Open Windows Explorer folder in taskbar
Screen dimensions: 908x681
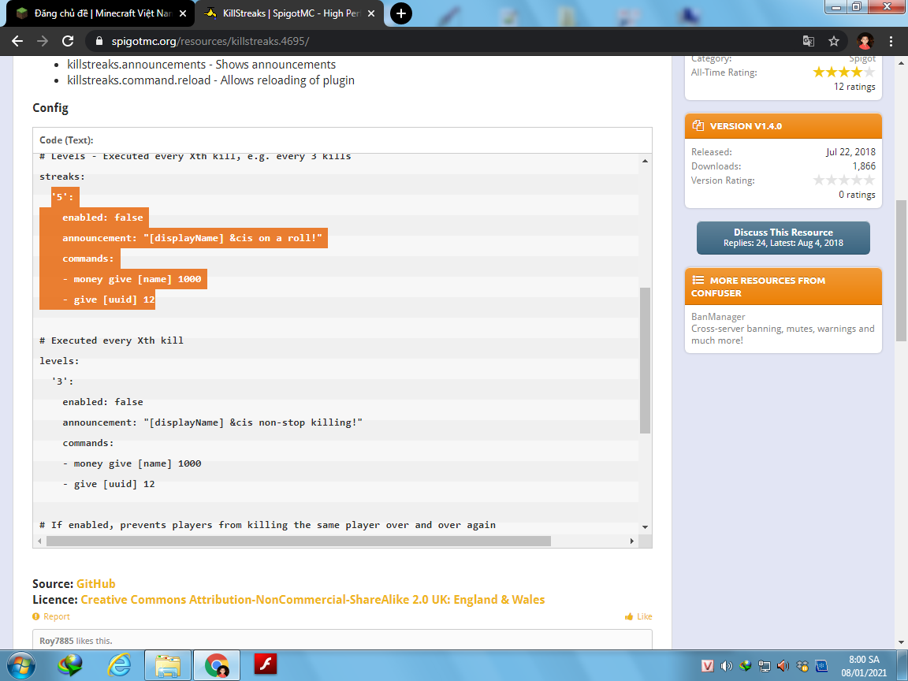167,665
